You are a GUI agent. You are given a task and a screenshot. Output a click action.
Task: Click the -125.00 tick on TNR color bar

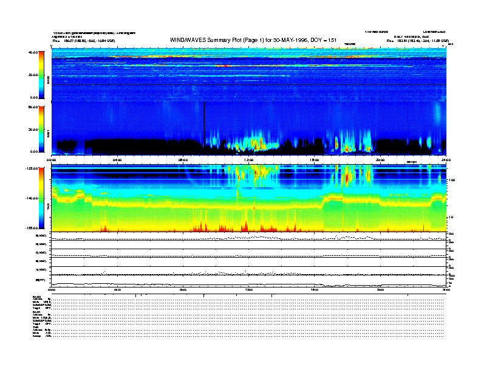(32, 168)
